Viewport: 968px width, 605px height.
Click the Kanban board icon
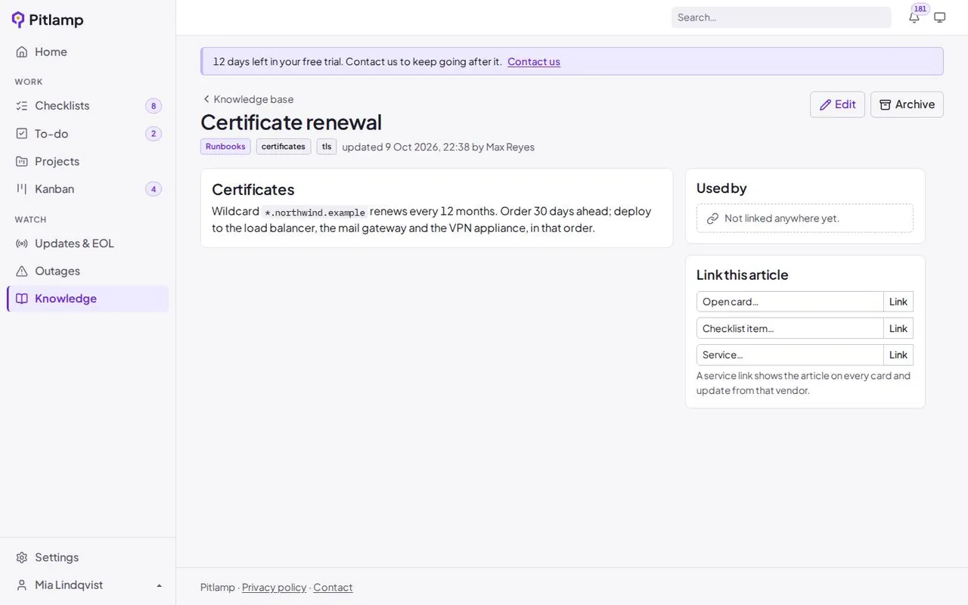tap(22, 189)
